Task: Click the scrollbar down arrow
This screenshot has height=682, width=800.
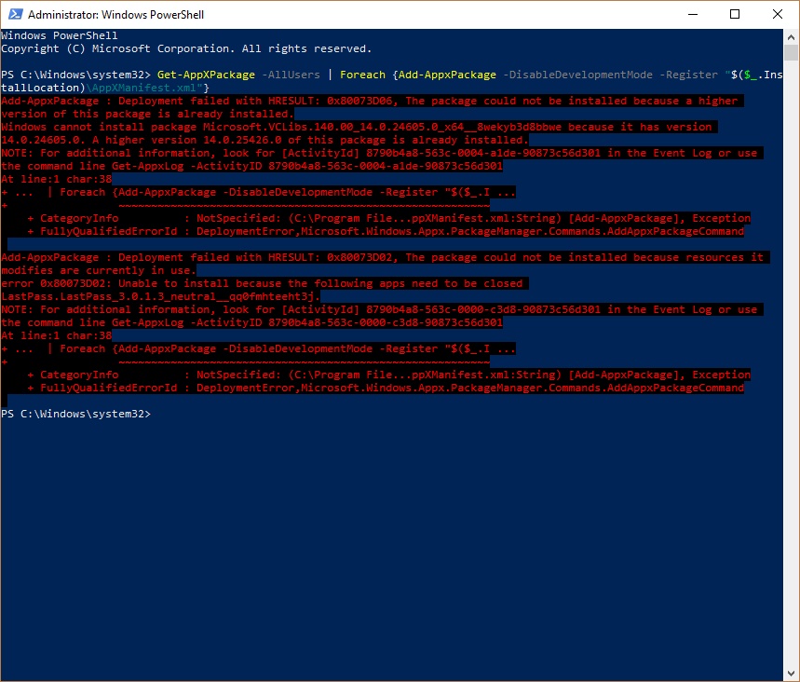Action: (x=791, y=674)
